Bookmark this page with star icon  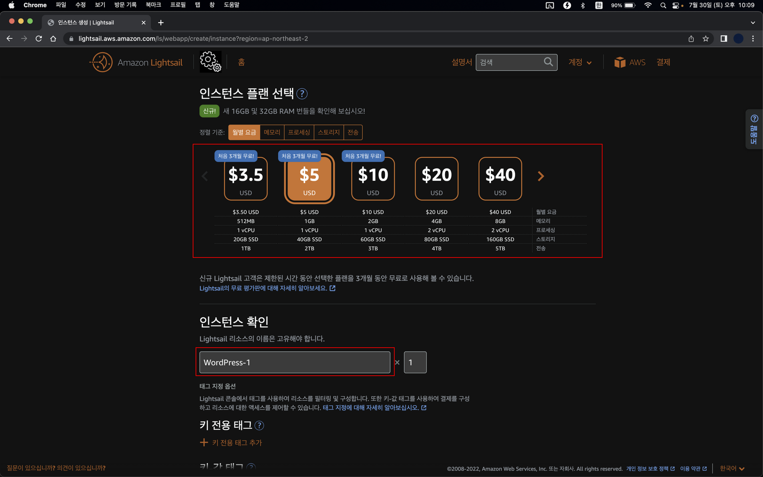point(705,39)
